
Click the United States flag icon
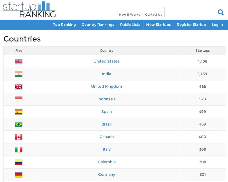click(19, 61)
